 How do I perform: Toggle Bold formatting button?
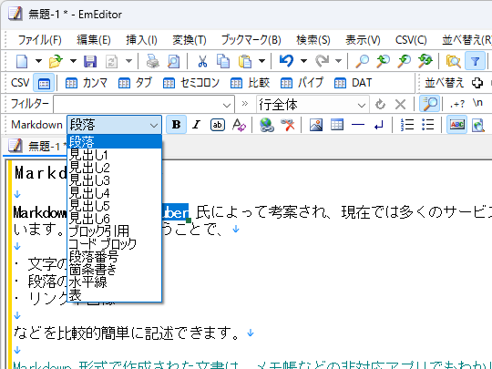[176, 125]
